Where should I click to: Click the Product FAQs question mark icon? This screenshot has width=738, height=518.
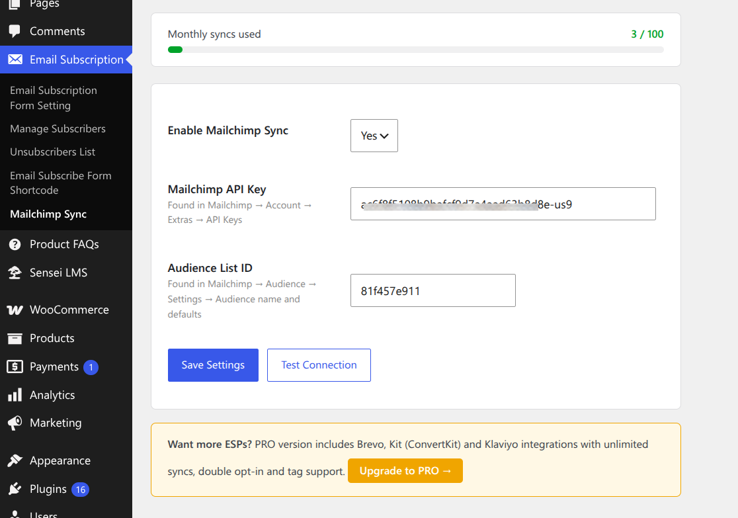15,244
